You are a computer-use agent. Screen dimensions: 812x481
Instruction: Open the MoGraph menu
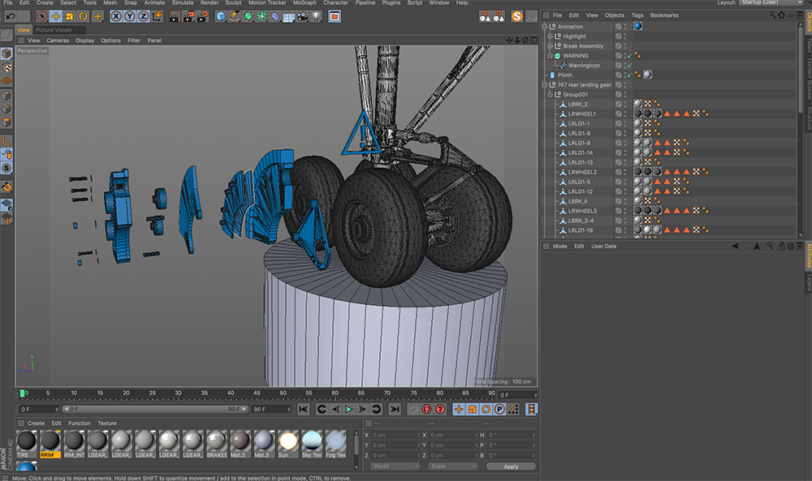[x=305, y=3]
